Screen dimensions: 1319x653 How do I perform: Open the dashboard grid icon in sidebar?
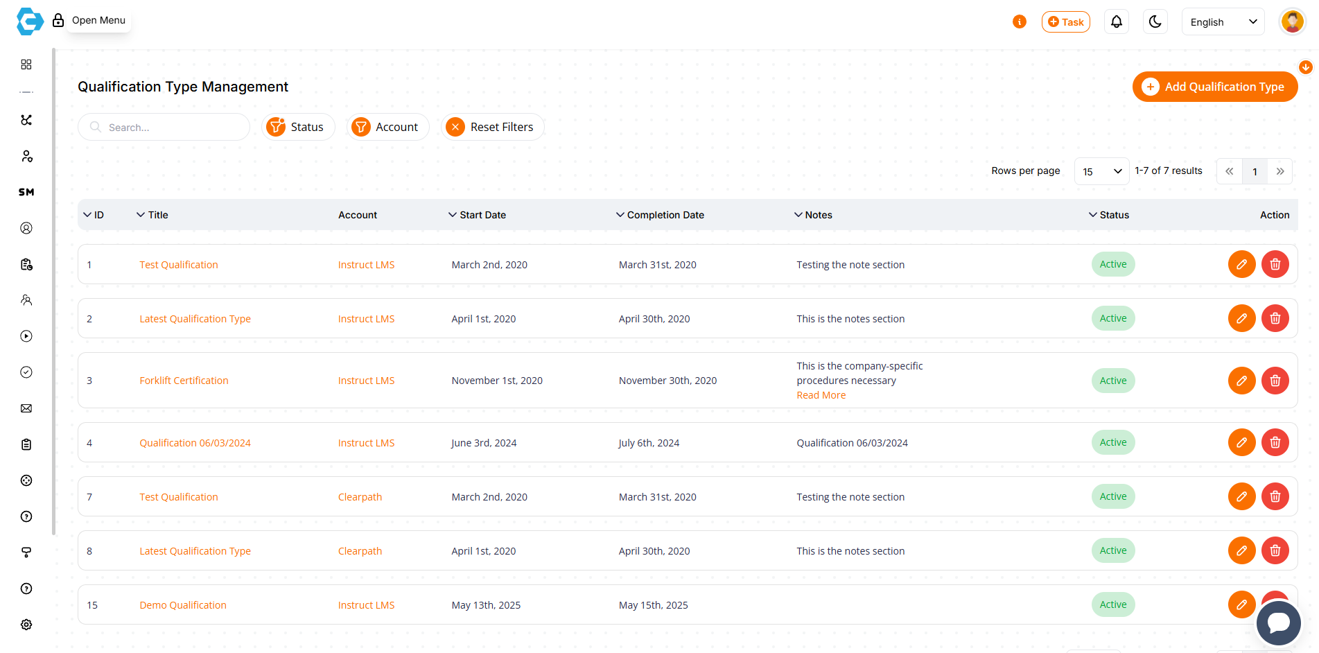(x=26, y=64)
